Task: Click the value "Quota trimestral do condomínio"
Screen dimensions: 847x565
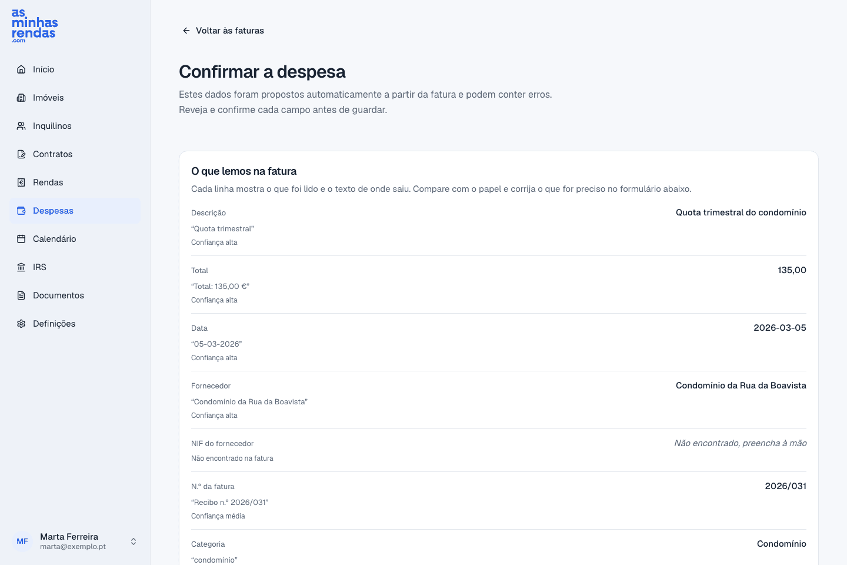Action: tap(741, 212)
